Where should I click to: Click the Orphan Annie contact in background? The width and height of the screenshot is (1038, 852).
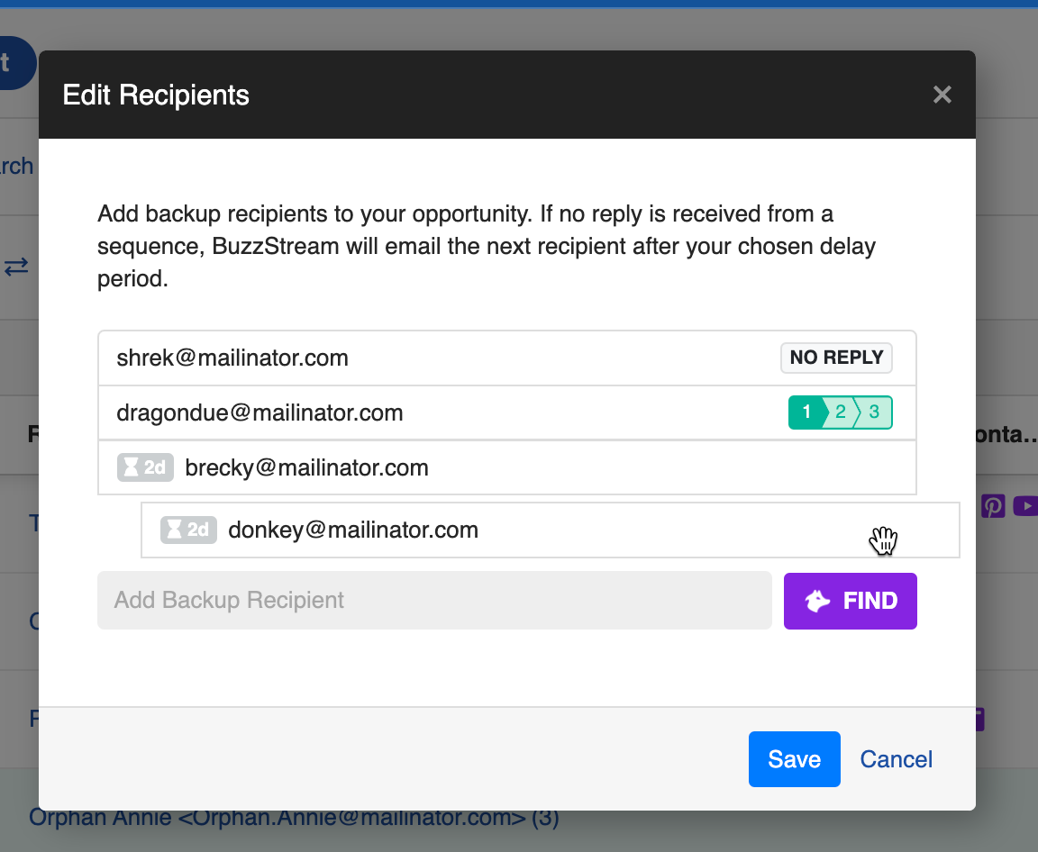tap(294, 818)
